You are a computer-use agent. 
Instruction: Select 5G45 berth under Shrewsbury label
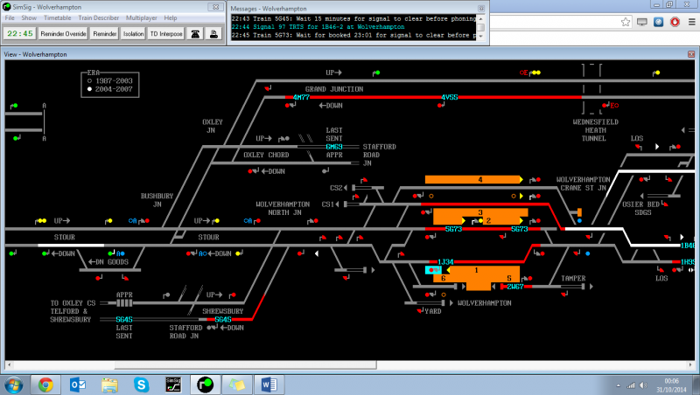pos(223,320)
